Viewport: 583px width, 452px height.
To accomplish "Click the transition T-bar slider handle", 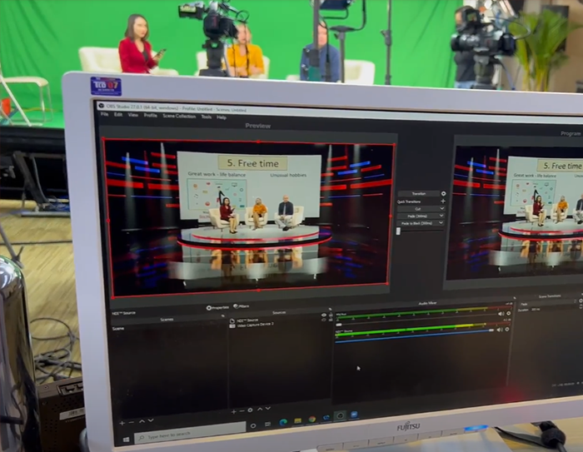I will click(398, 231).
